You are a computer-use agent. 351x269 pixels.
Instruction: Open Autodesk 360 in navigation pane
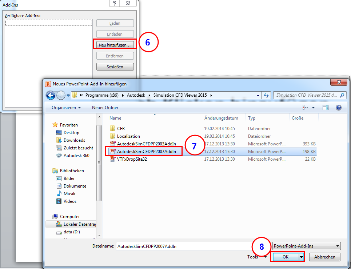[76, 155]
